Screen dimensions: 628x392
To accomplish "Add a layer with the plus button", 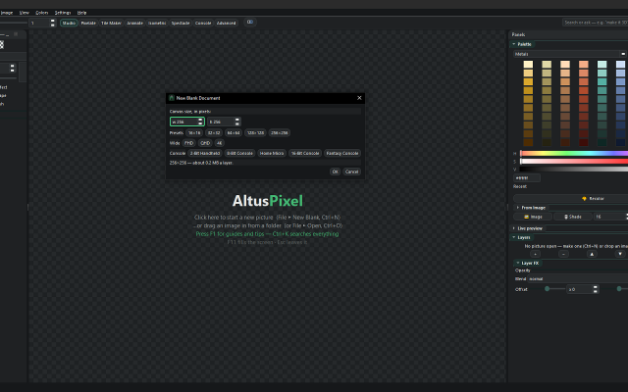I will pos(535,254).
